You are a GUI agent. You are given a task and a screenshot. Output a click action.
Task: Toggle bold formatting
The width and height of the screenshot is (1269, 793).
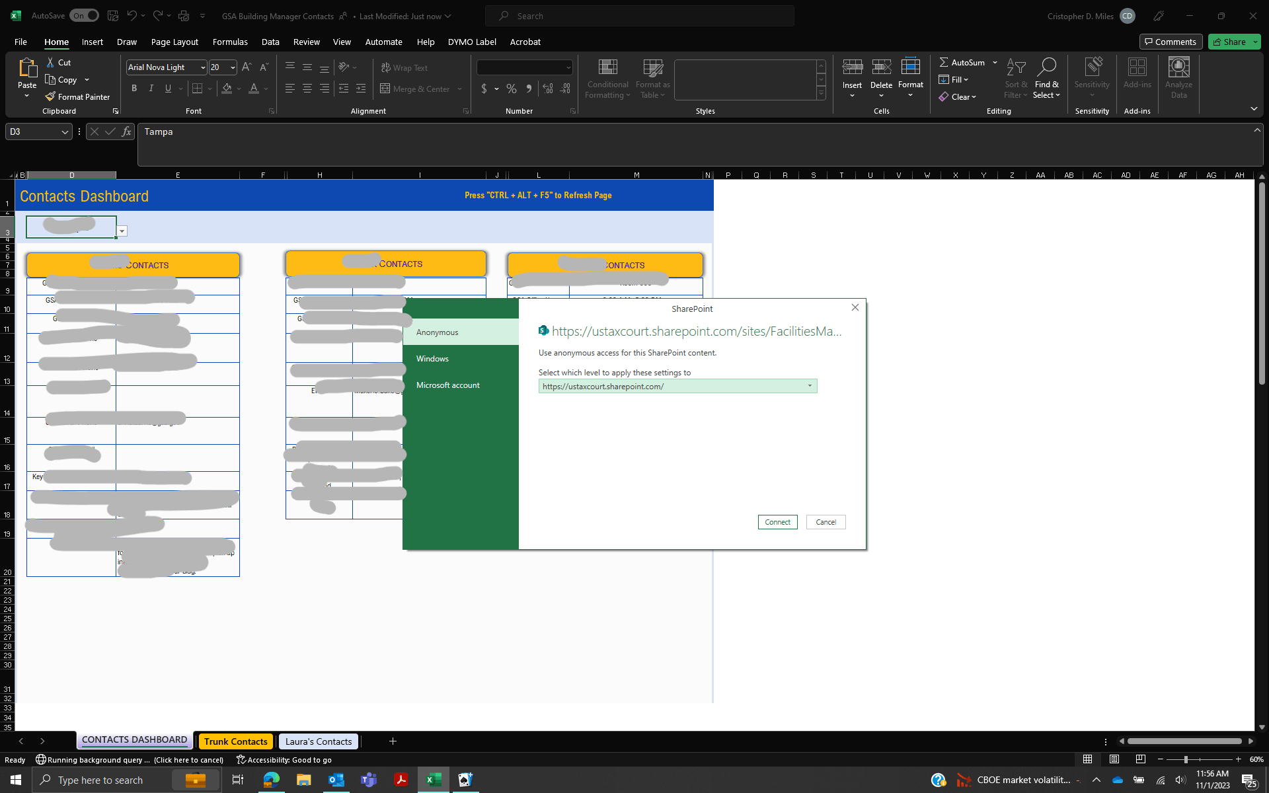[134, 88]
